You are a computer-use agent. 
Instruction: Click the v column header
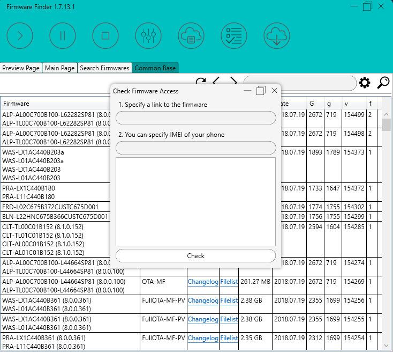click(354, 104)
